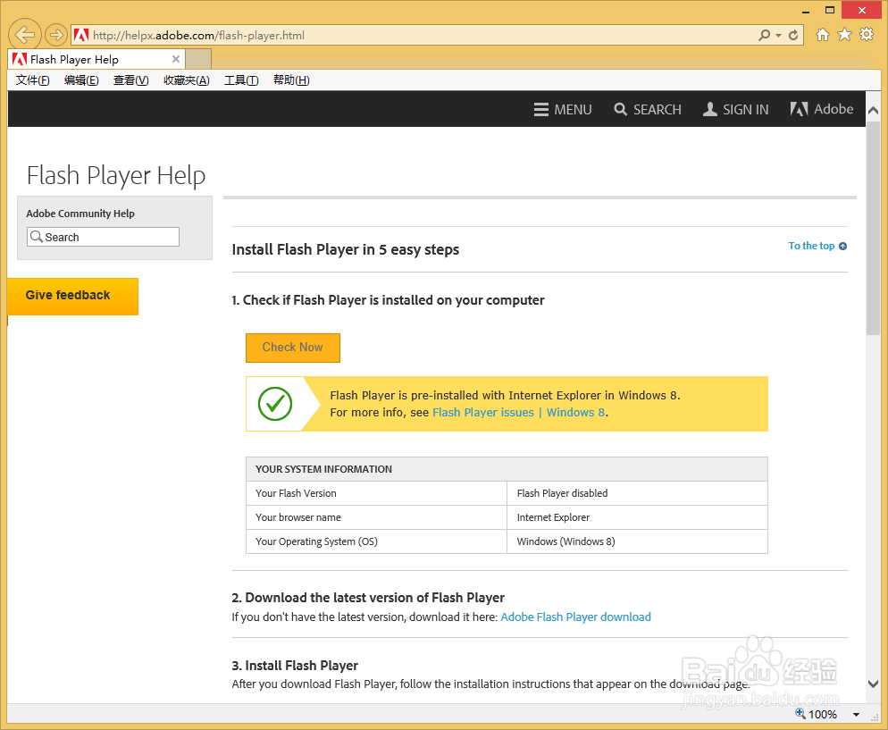
Task: Open the 收藏夹(A) menu
Action: pyautogui.click(x=187, y=80)
